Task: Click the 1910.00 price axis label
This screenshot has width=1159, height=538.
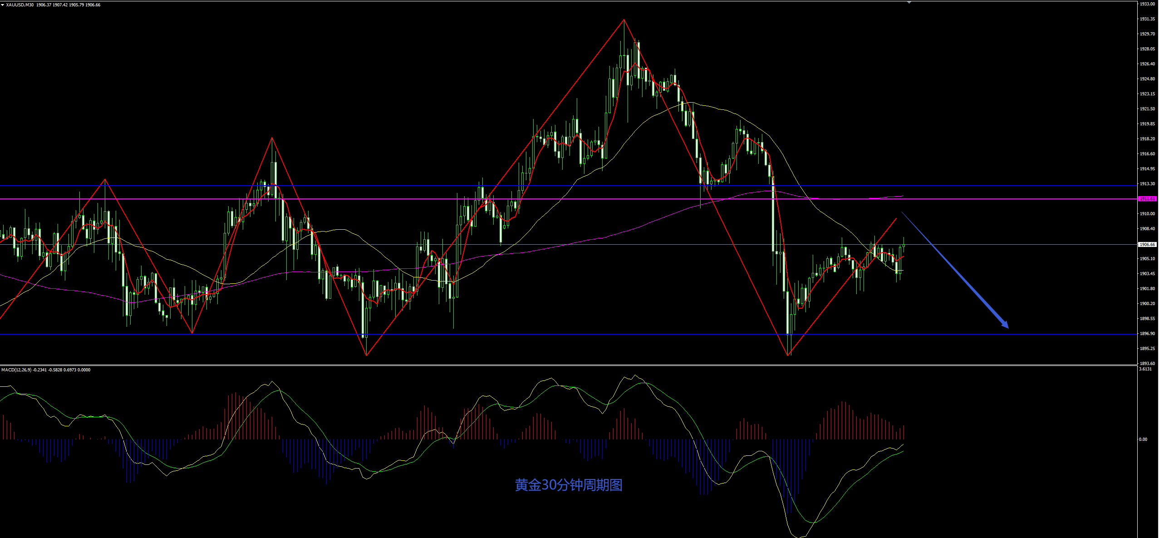Action: pos(1147,214)
